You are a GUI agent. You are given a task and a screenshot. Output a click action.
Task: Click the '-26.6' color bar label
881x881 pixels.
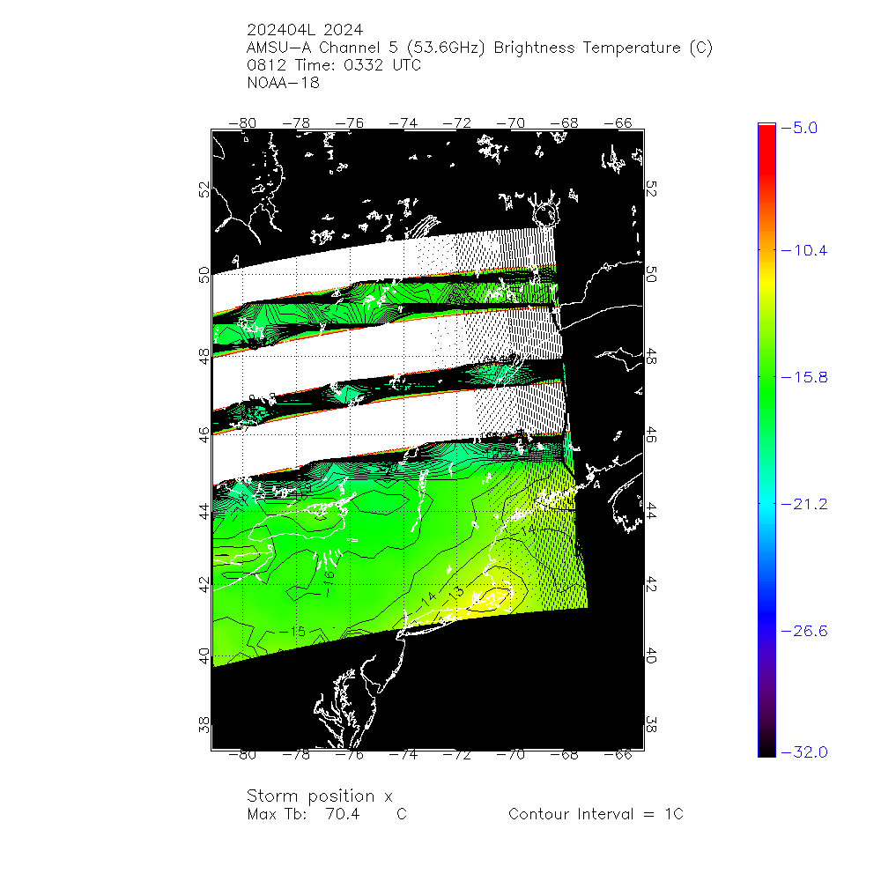(x=804, y=631)
